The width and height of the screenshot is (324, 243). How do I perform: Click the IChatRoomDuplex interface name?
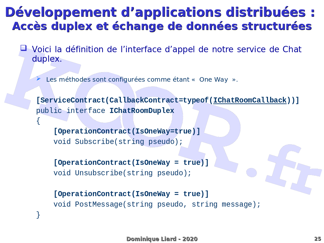[x=142, y=111]
